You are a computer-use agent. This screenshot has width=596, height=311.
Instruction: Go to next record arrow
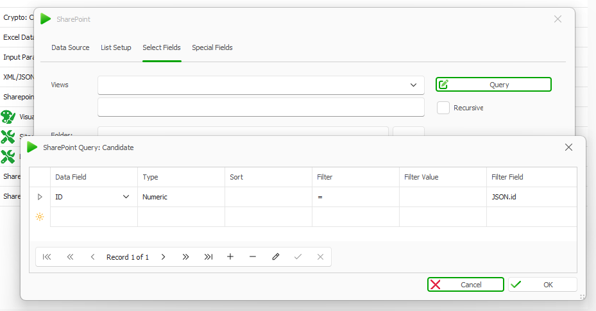click(x=163, y=257)
